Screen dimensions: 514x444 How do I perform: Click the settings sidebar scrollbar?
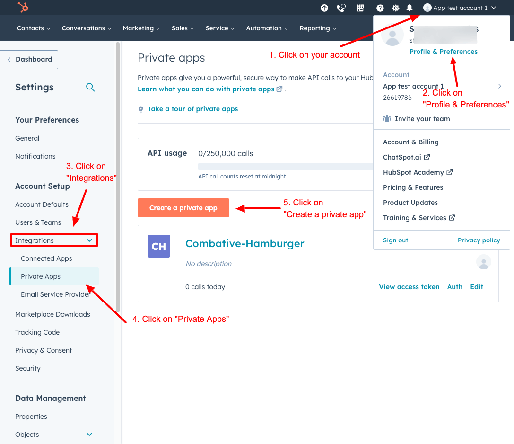click(x=118, y=177)
